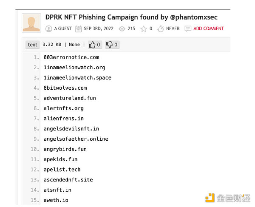
Task: Click the 8bitwolves.com line
Action: (65, 88)
